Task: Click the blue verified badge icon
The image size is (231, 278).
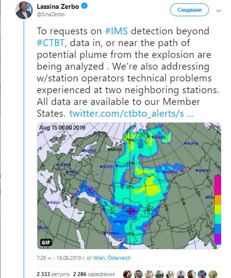Action: (x=84, y=6)
